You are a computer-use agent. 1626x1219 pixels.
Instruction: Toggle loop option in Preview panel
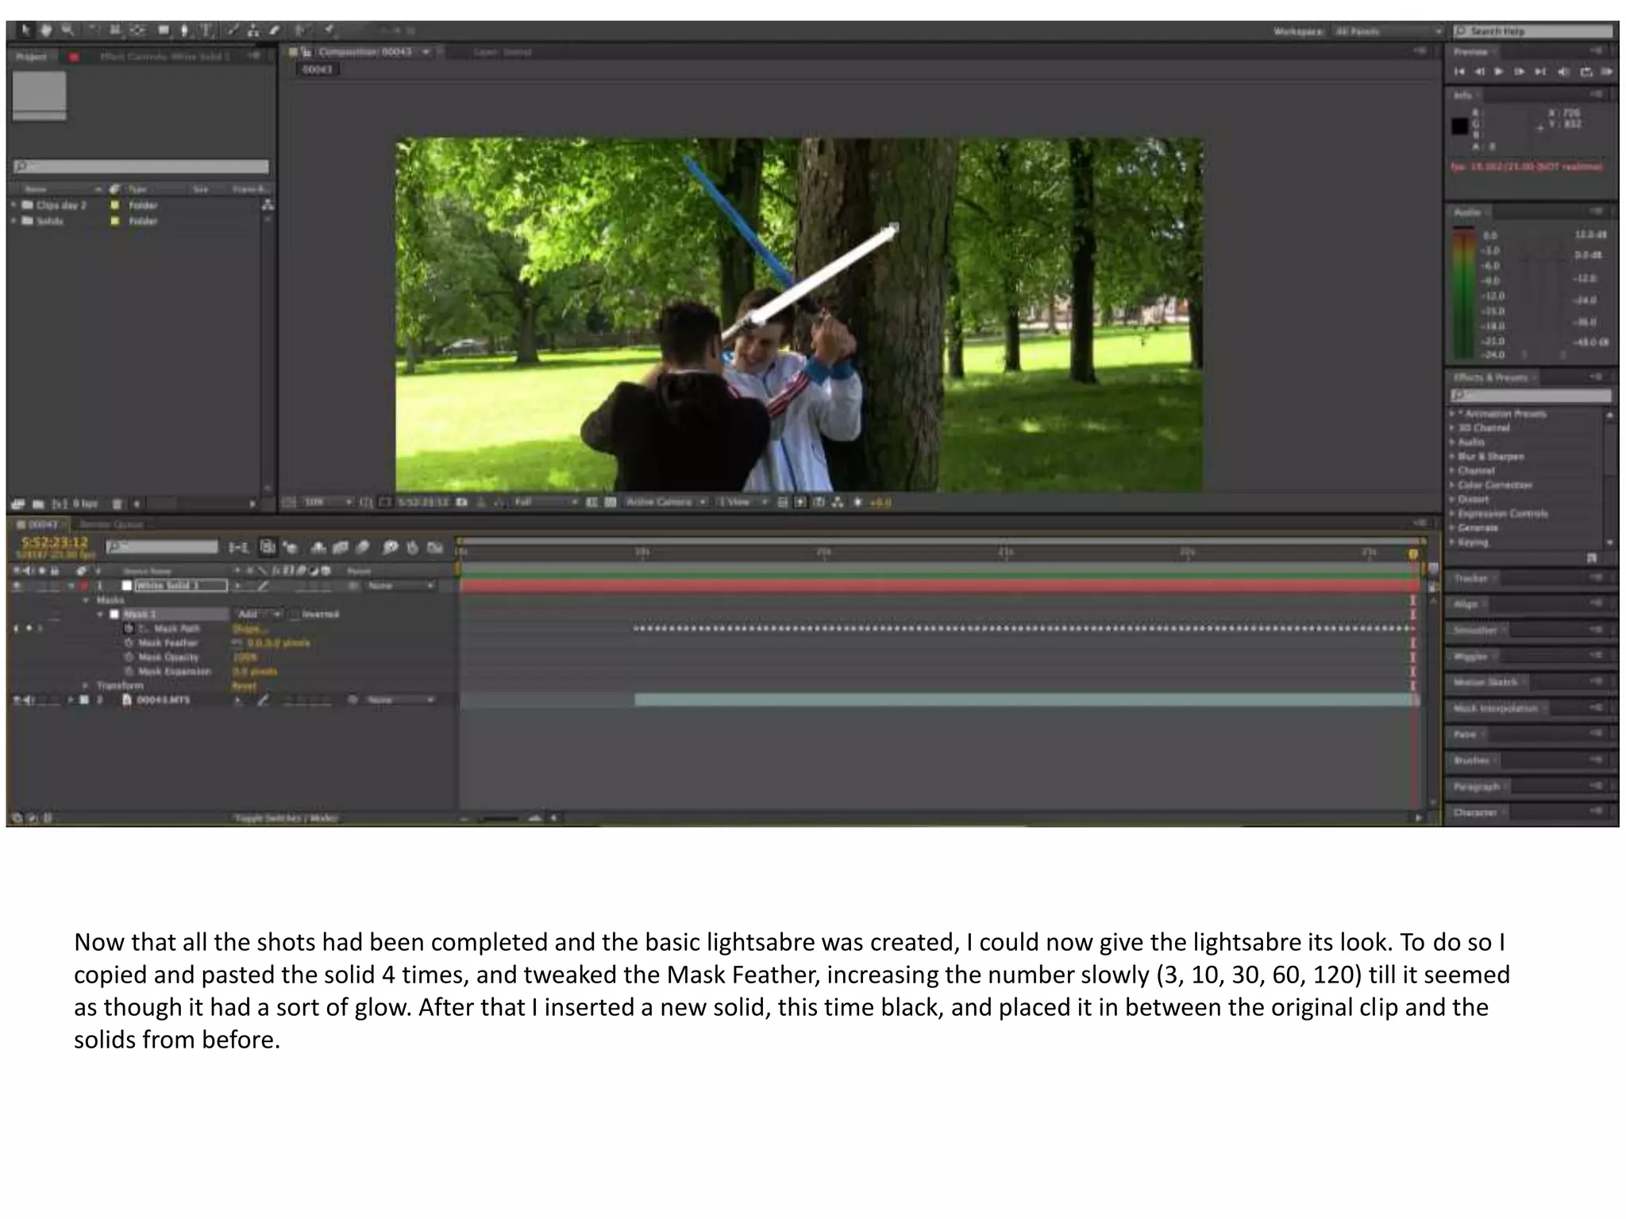tap(1586, 71)
